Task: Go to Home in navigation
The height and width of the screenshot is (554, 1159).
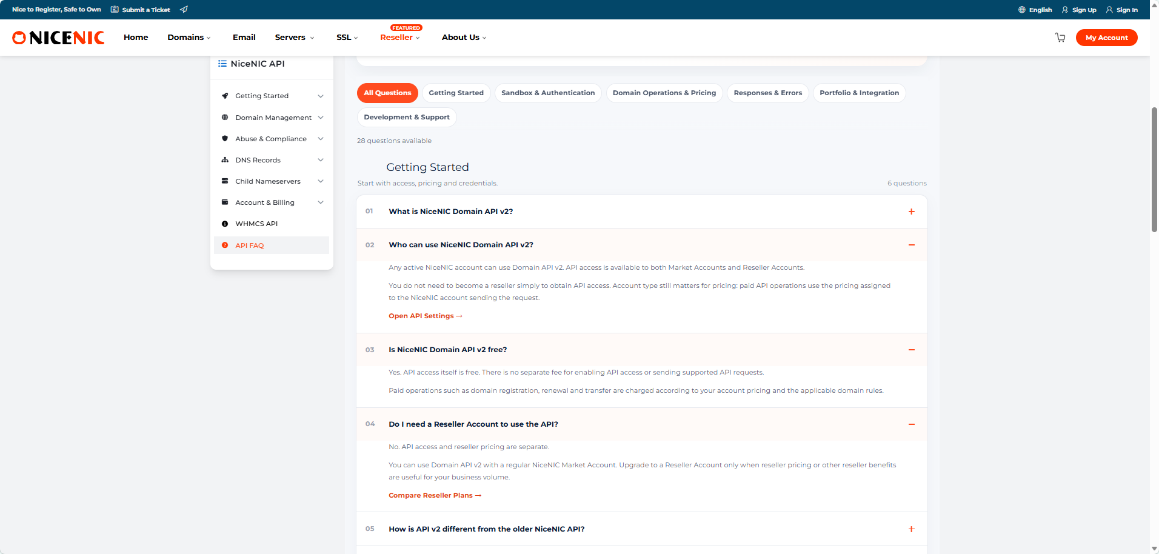Action: point(136,38)
